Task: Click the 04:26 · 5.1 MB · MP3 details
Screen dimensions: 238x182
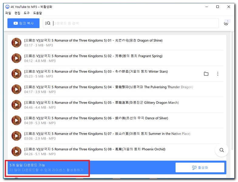Action: 40,154
